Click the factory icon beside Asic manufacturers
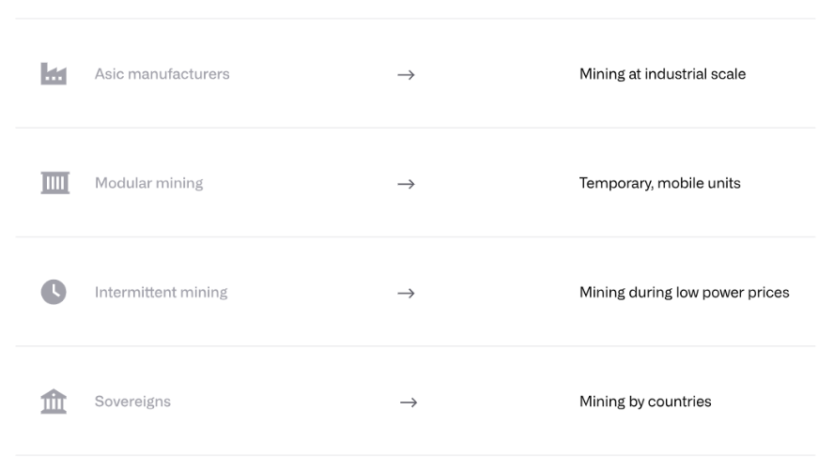 click(54, 74)
